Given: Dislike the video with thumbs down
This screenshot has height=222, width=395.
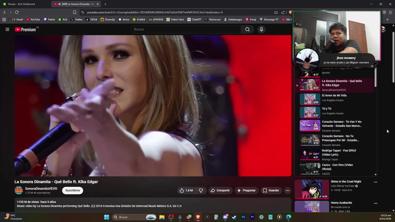Looking at the screenshot, I should pyautogui.click(x=201, y=191).
